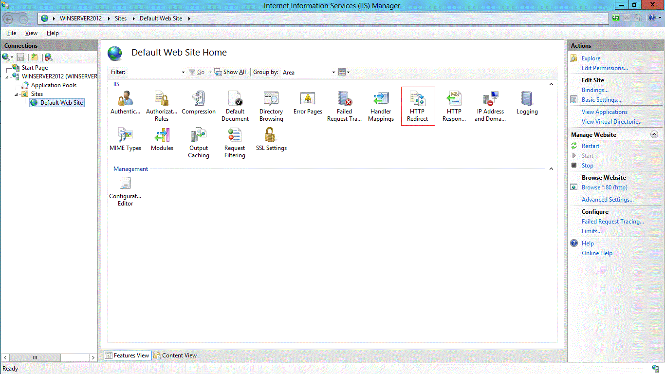The width and height of the screenshot is (665, 374).
Task: Click WINSERVER2012 in address breadcrumb
Action: (x=81, y=19)
